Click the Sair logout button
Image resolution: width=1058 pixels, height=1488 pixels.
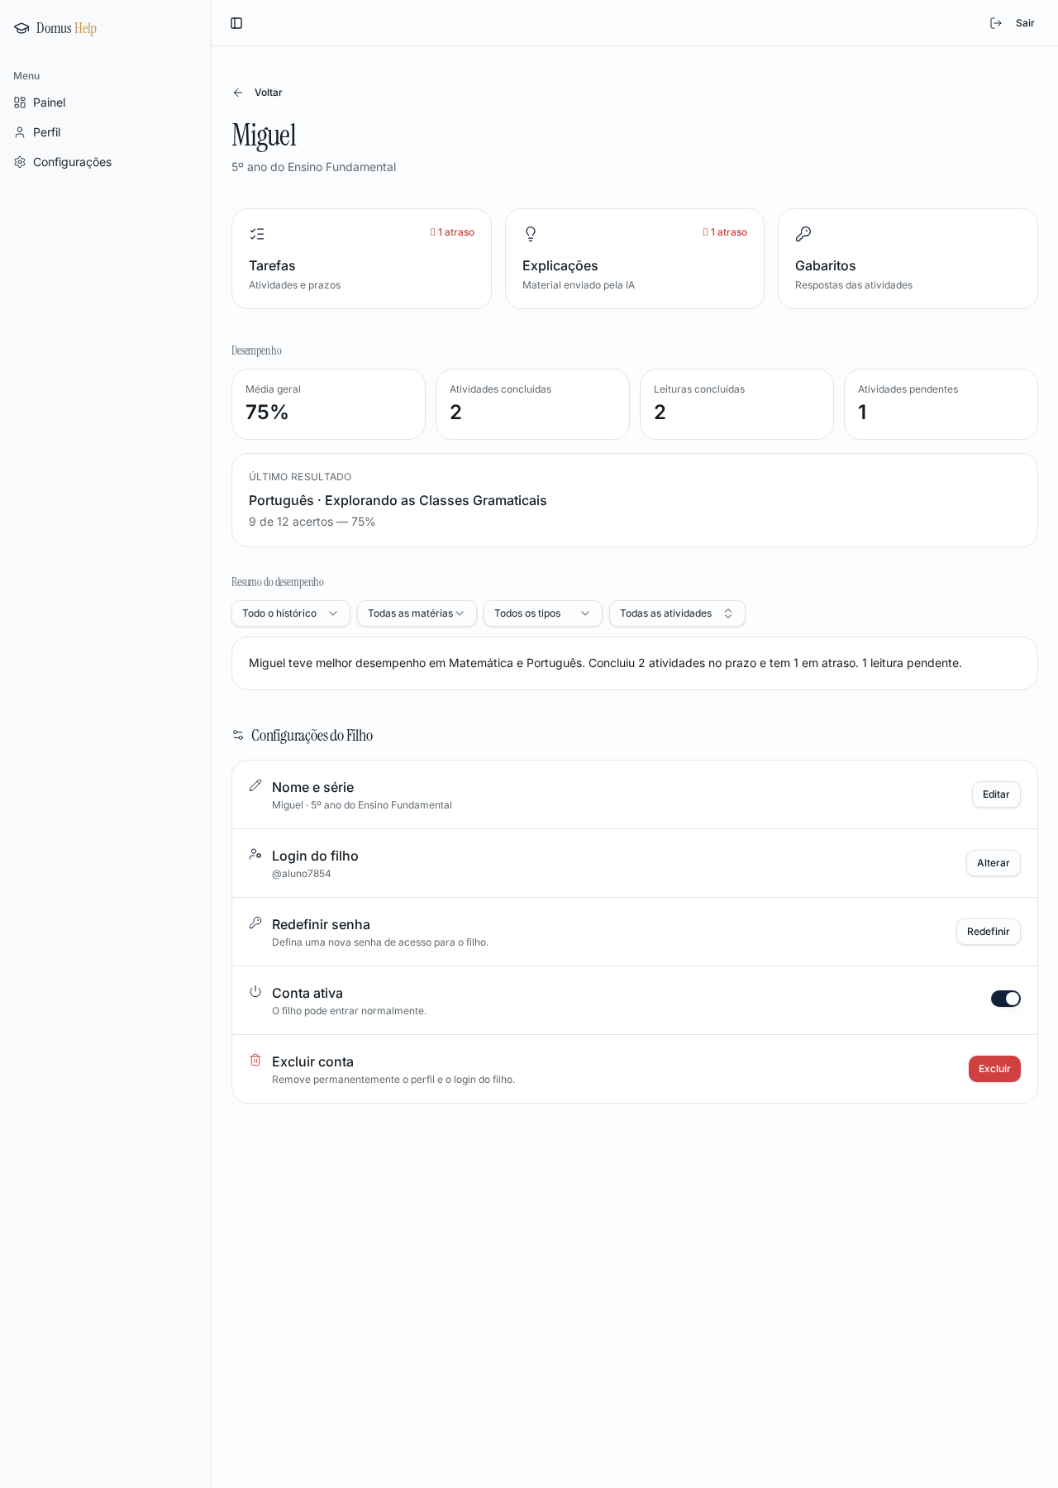[1013, 23]
